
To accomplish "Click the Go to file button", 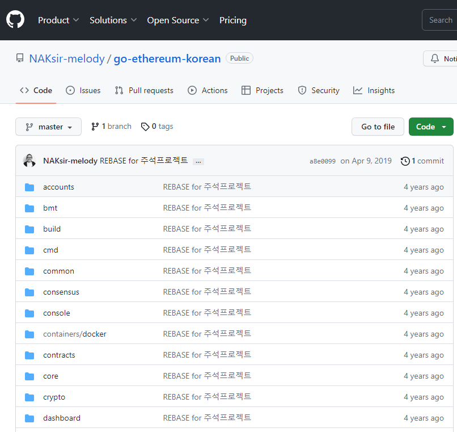I will (378, 127).
